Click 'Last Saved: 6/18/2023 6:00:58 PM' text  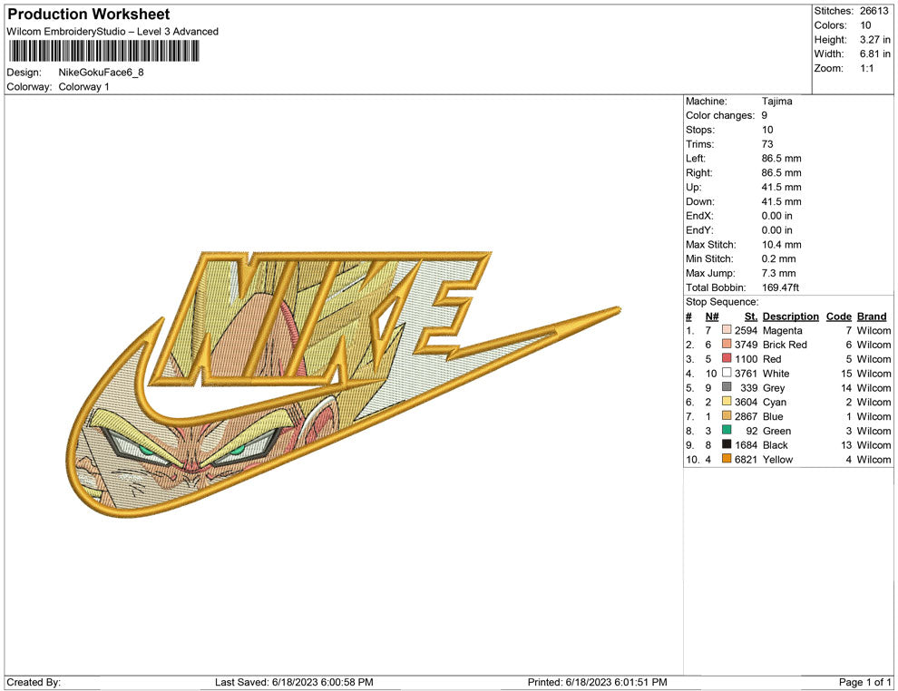point(294,682)
